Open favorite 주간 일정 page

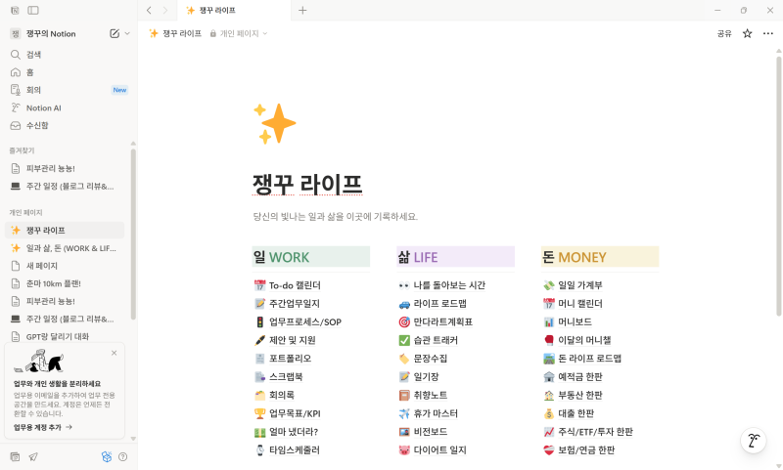point(65,186)
